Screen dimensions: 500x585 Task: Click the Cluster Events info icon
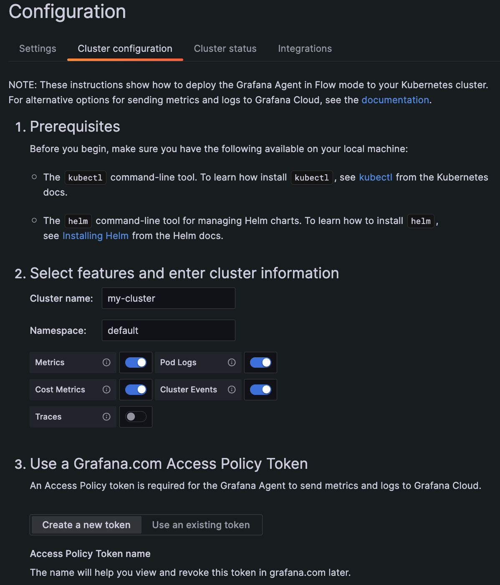pyautogui.click(x=232, y=389)
